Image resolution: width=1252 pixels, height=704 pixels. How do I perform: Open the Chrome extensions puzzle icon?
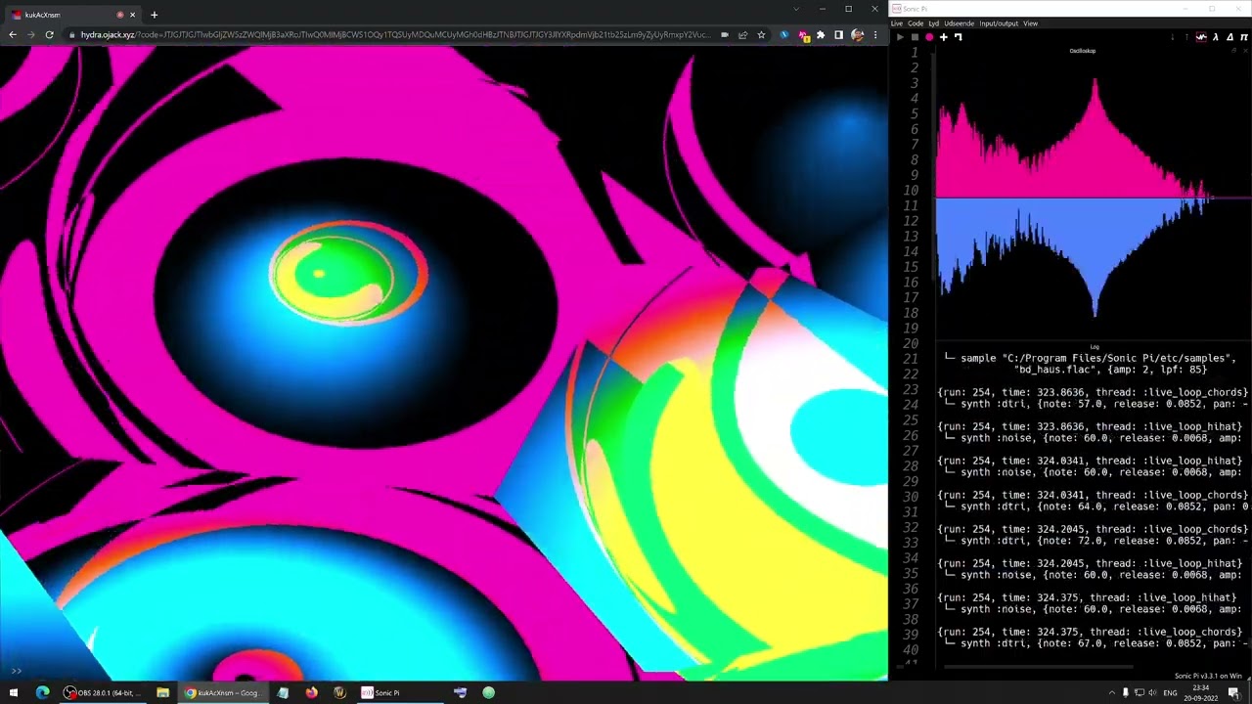coord(821,35)
